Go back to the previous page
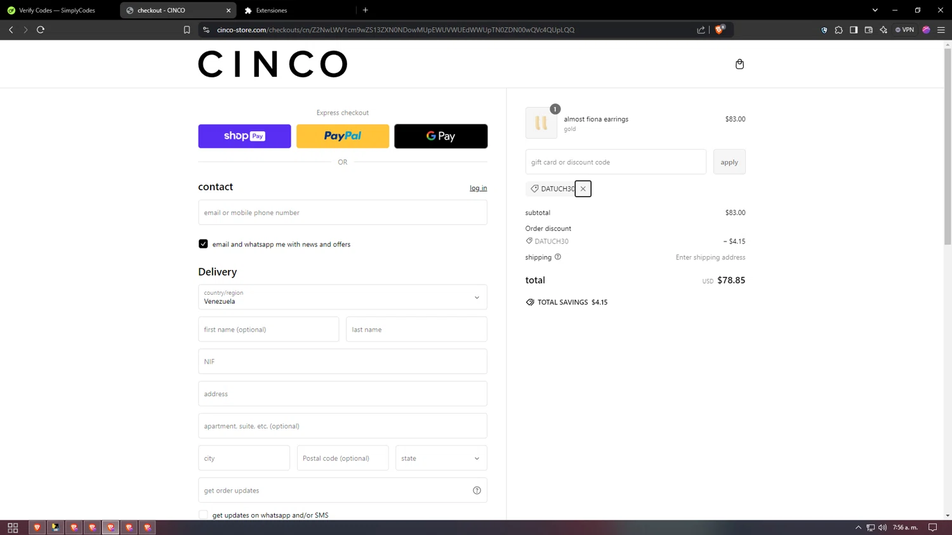 11,30
